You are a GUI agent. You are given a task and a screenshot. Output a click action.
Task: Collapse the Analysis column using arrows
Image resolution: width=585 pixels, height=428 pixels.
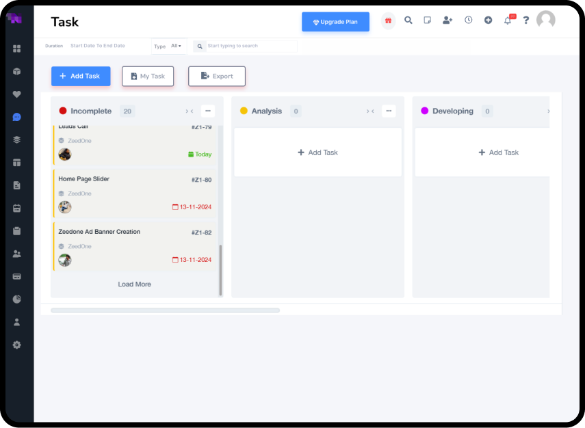point(370,111)
